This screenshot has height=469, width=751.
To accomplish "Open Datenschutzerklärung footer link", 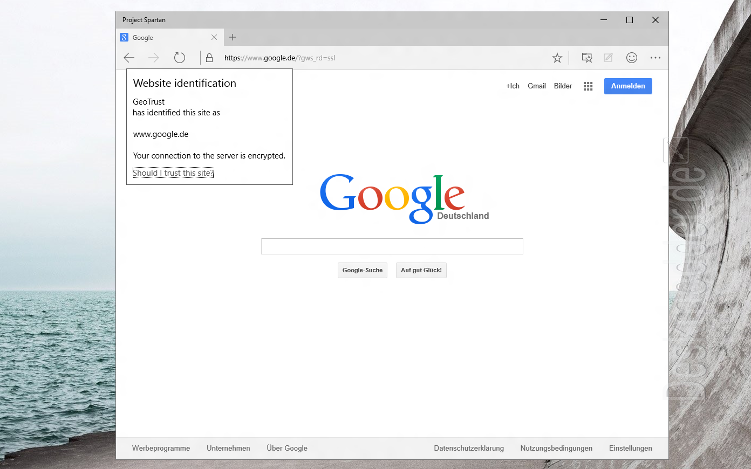I will [x=469, y=449].
